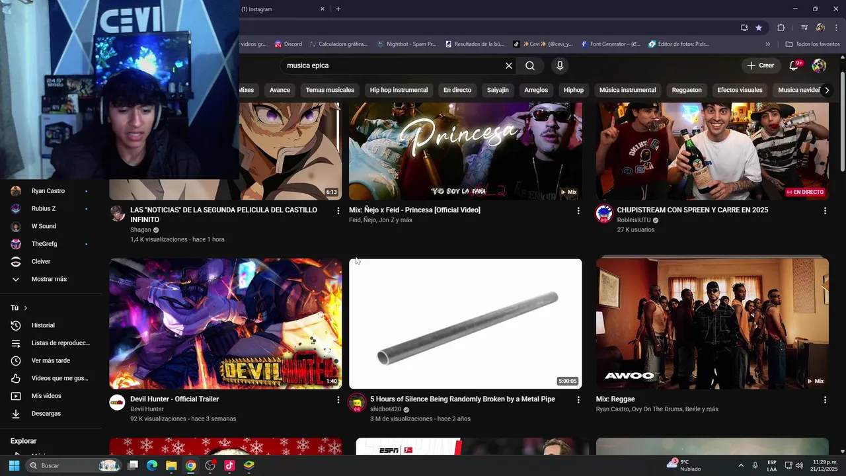846x476 pixels.
Task: Select the Reggaeton filter chip
Action: click(687, 90)
